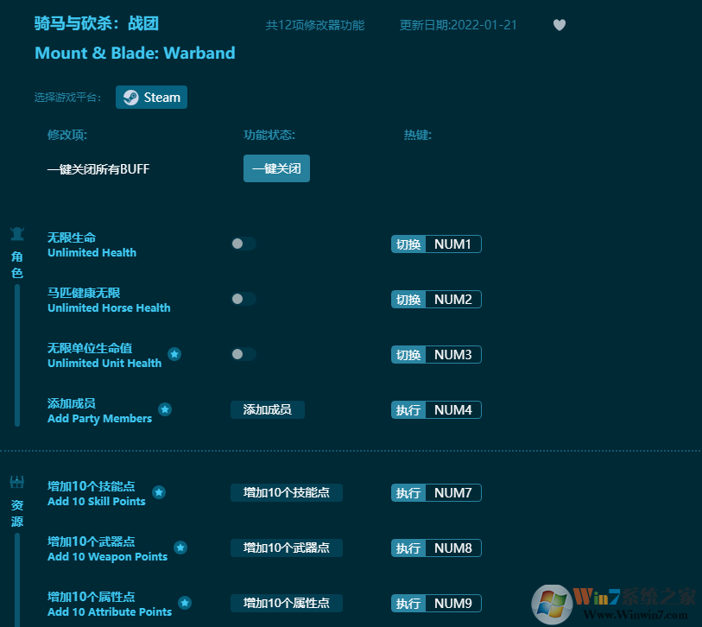702x627 pixels.
Task: Click the star beside Add 10 Skill Points
Action: click(159, 491)
